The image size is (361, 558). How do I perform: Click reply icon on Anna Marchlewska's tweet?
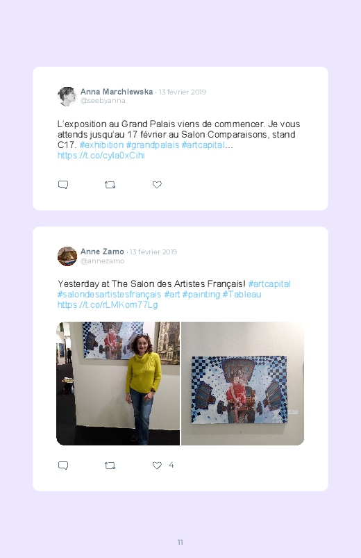(63, 185)
